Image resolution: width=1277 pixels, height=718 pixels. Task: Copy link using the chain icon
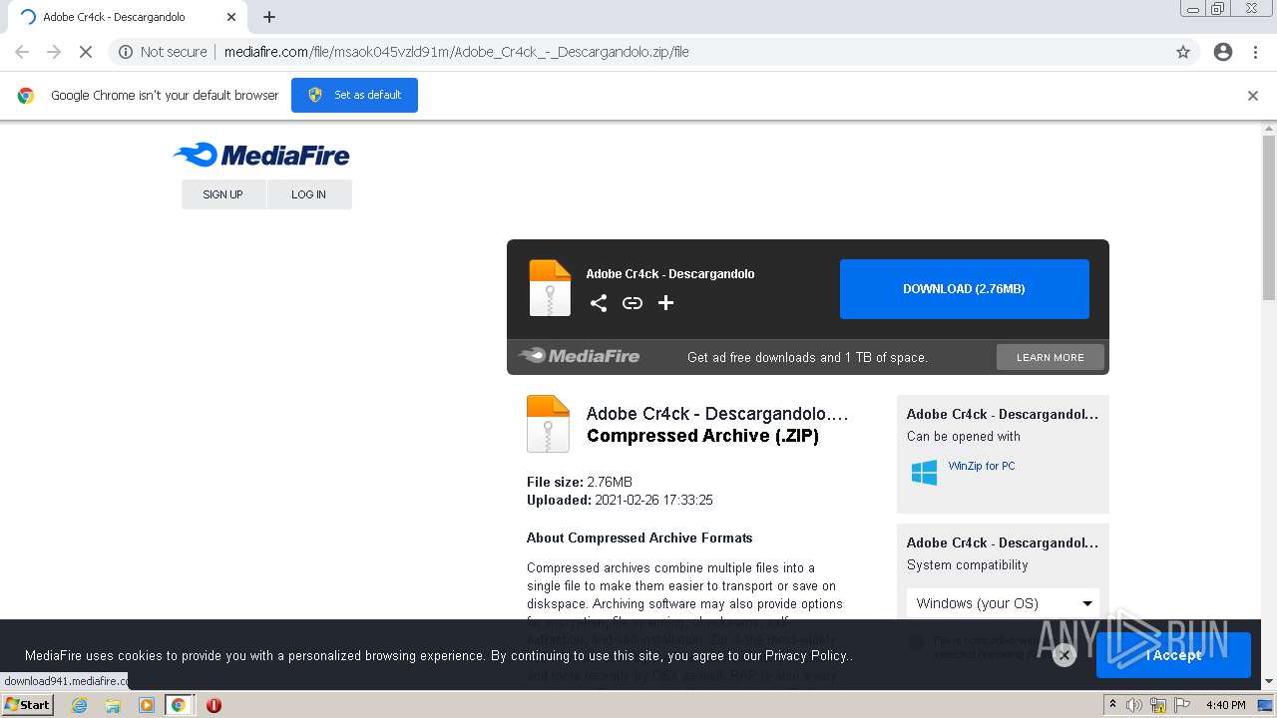(633, 303)
